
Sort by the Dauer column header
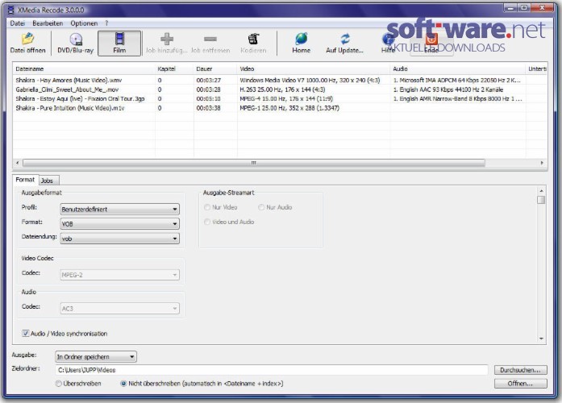pyautogui.click(x=215, y=69)
